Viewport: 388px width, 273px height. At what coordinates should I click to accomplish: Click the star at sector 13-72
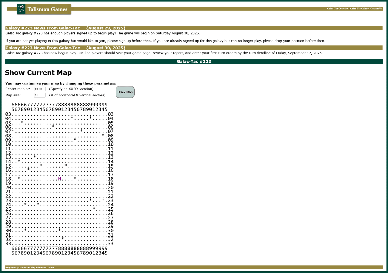[35, 158]
